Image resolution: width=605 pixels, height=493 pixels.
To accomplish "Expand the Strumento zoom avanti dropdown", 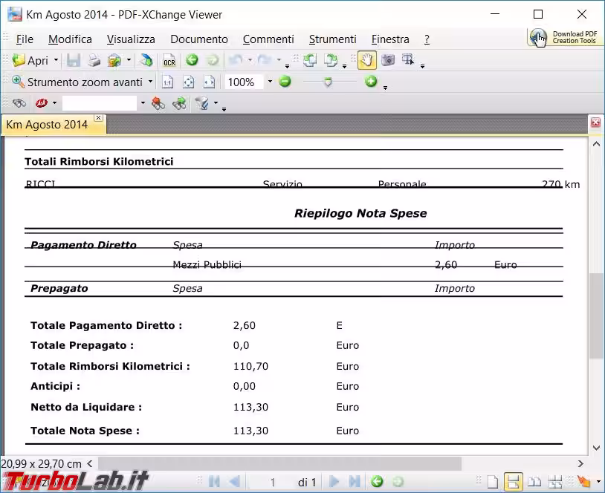I will pos(150,82).
